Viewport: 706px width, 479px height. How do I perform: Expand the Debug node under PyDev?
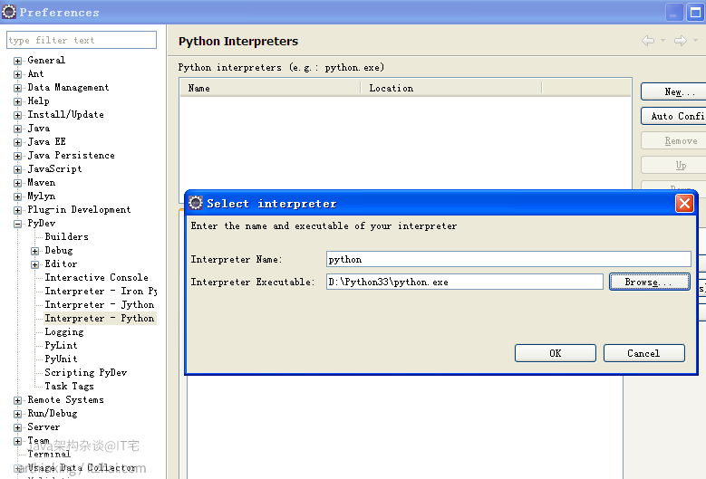pos(35,251)
